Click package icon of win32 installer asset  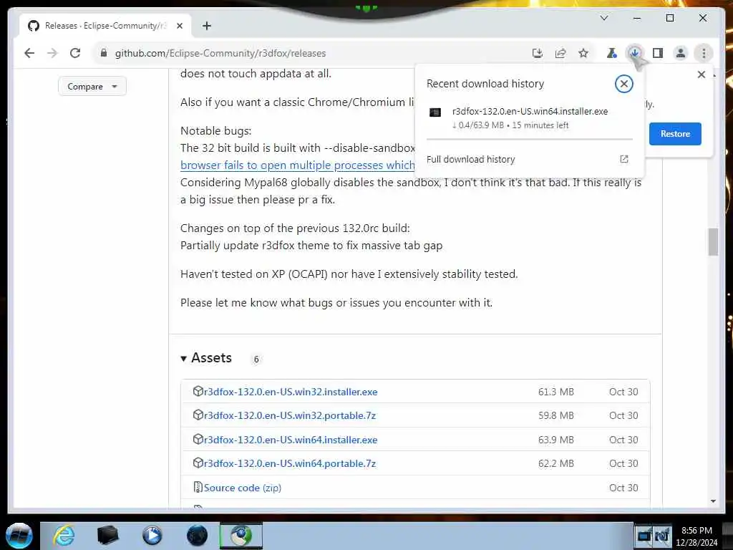pos(198,391)
